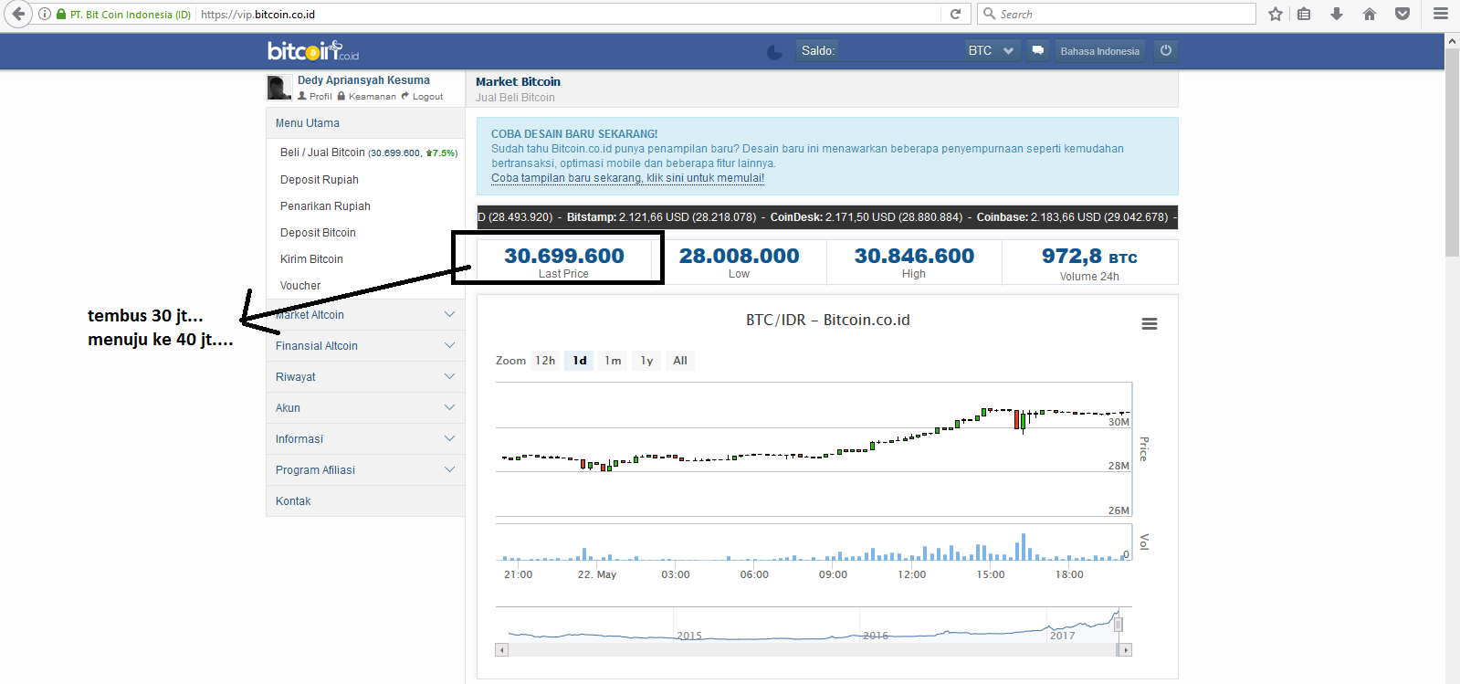Click the Keamanan security link
This screenshot has width=1460, height=684.
(367, 96)
